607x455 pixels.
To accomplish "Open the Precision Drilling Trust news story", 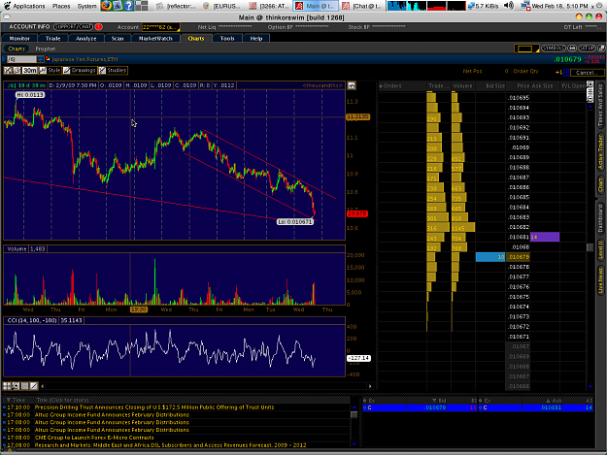I will click(x=154, y=407).
